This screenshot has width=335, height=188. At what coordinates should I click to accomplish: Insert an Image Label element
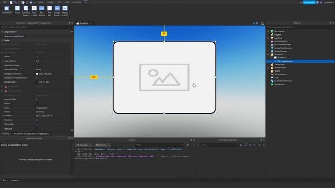(65, 10)
